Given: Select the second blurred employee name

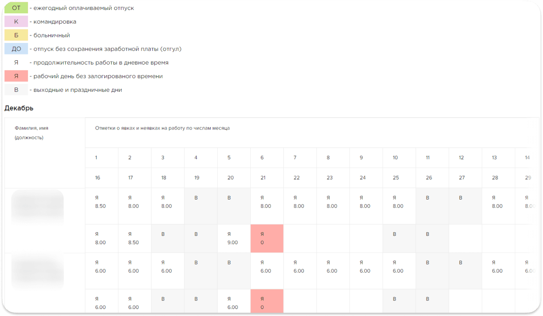Looking at the screenshot, I should tap(37, 271).
